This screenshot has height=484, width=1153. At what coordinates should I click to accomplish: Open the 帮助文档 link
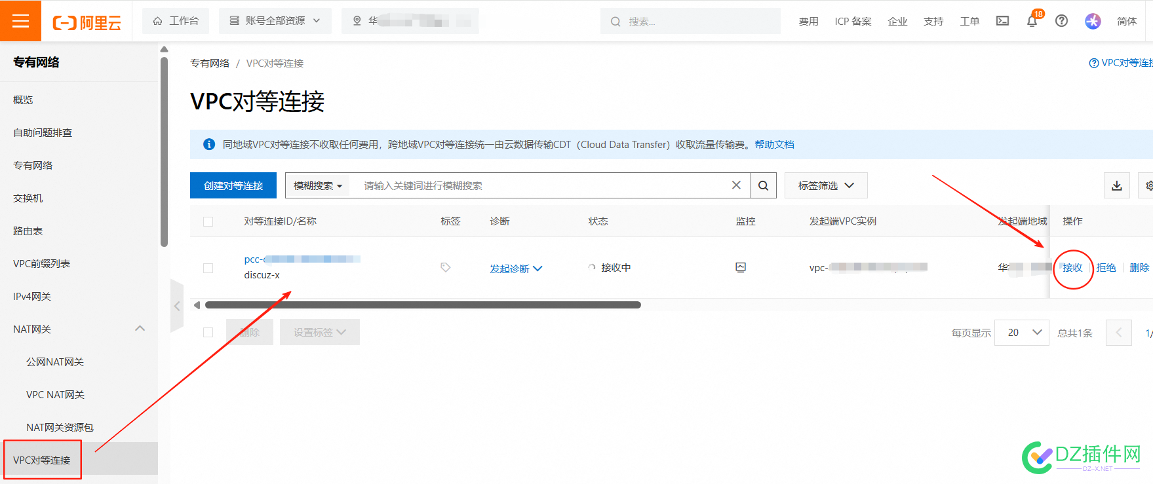click(774, 144)
